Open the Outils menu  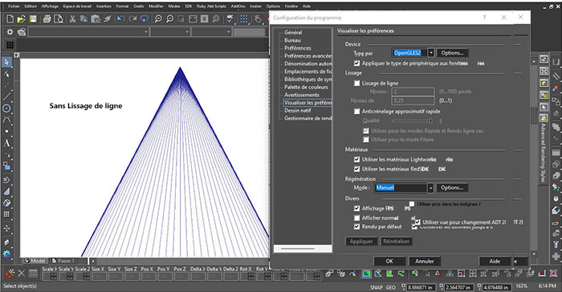click(x=138, y=6)
